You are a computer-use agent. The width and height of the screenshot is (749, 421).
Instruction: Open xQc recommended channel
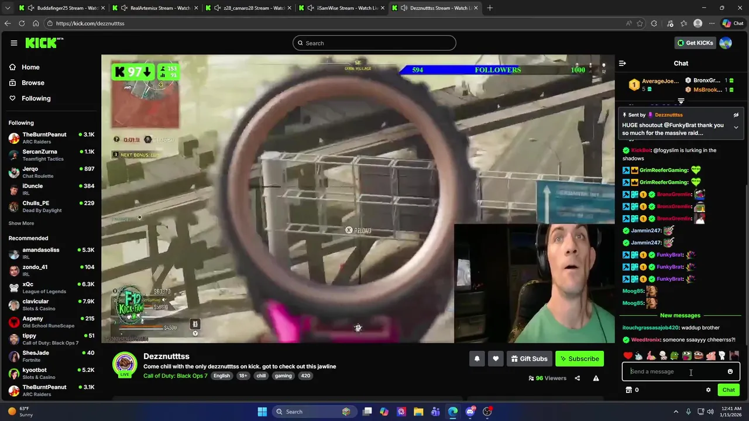[x=51, y=288]
